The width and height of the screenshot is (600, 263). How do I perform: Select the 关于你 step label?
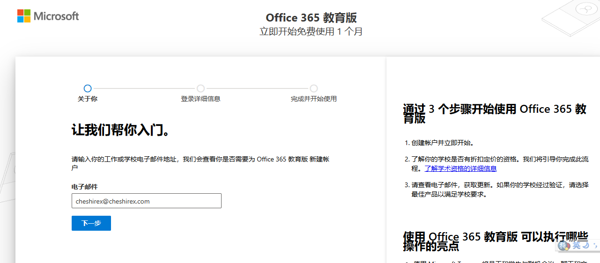pos(88,99)
